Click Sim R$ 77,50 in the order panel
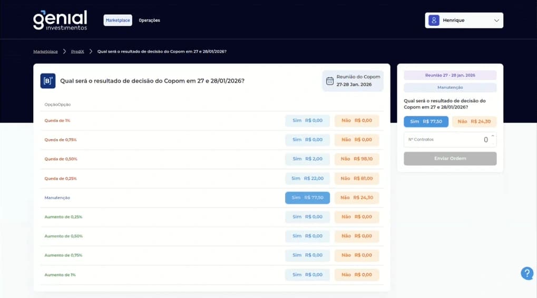The image size is (537, 298). pyautogui.click(x=426, y=122)
